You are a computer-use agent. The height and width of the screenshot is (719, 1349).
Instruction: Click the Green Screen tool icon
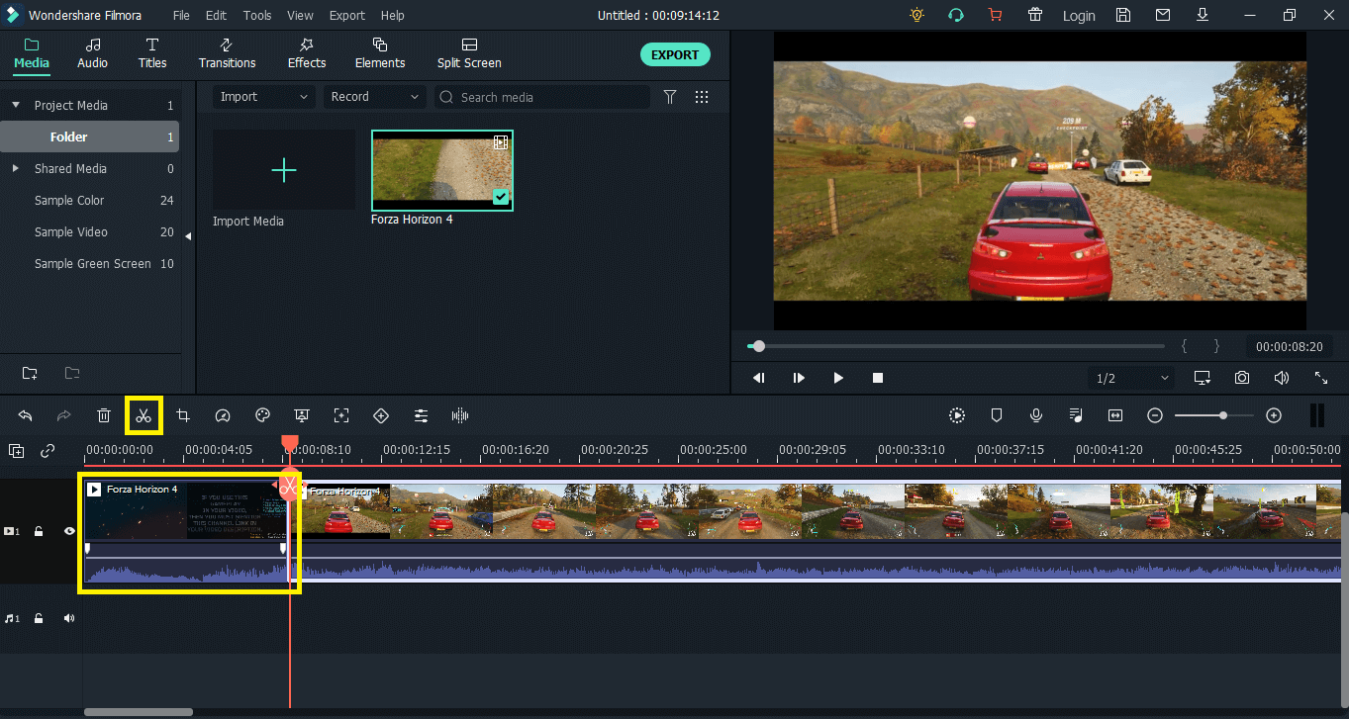[x=302, y=415]
